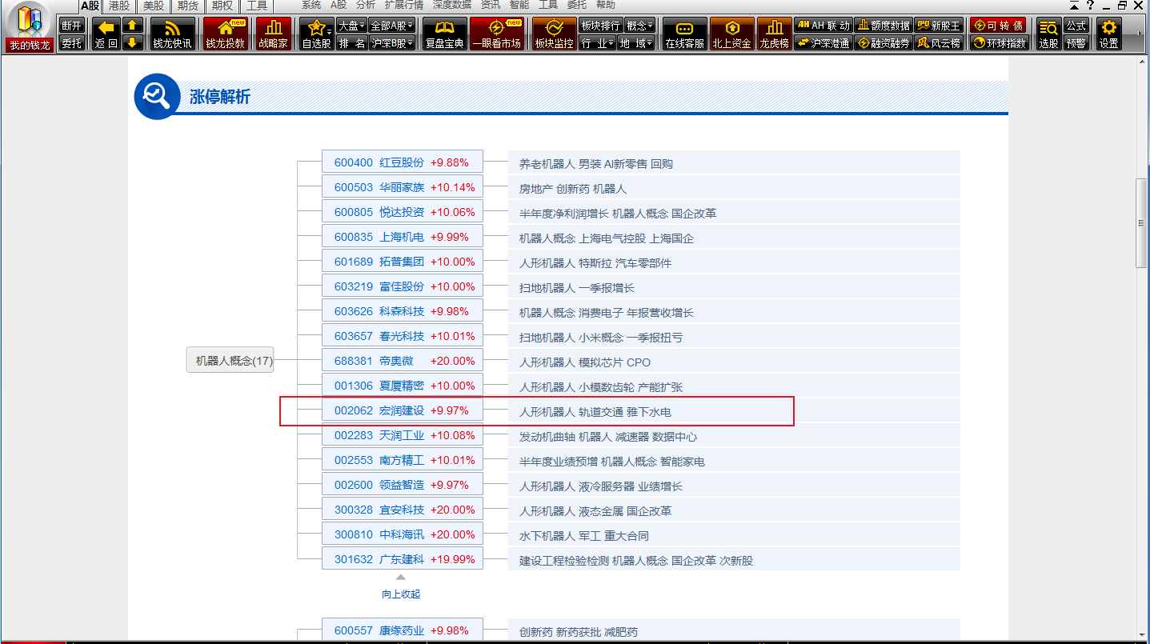The height and width of the screenshot is (644, 1150).
Task: Click the 断开 disconnect button
Action: tap(72, 26)
